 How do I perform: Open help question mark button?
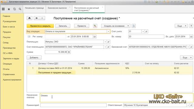click(x=191, y=26)
